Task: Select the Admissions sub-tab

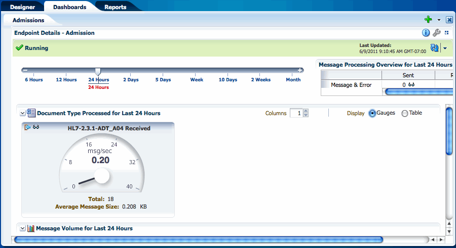Action: pos(28,20)
